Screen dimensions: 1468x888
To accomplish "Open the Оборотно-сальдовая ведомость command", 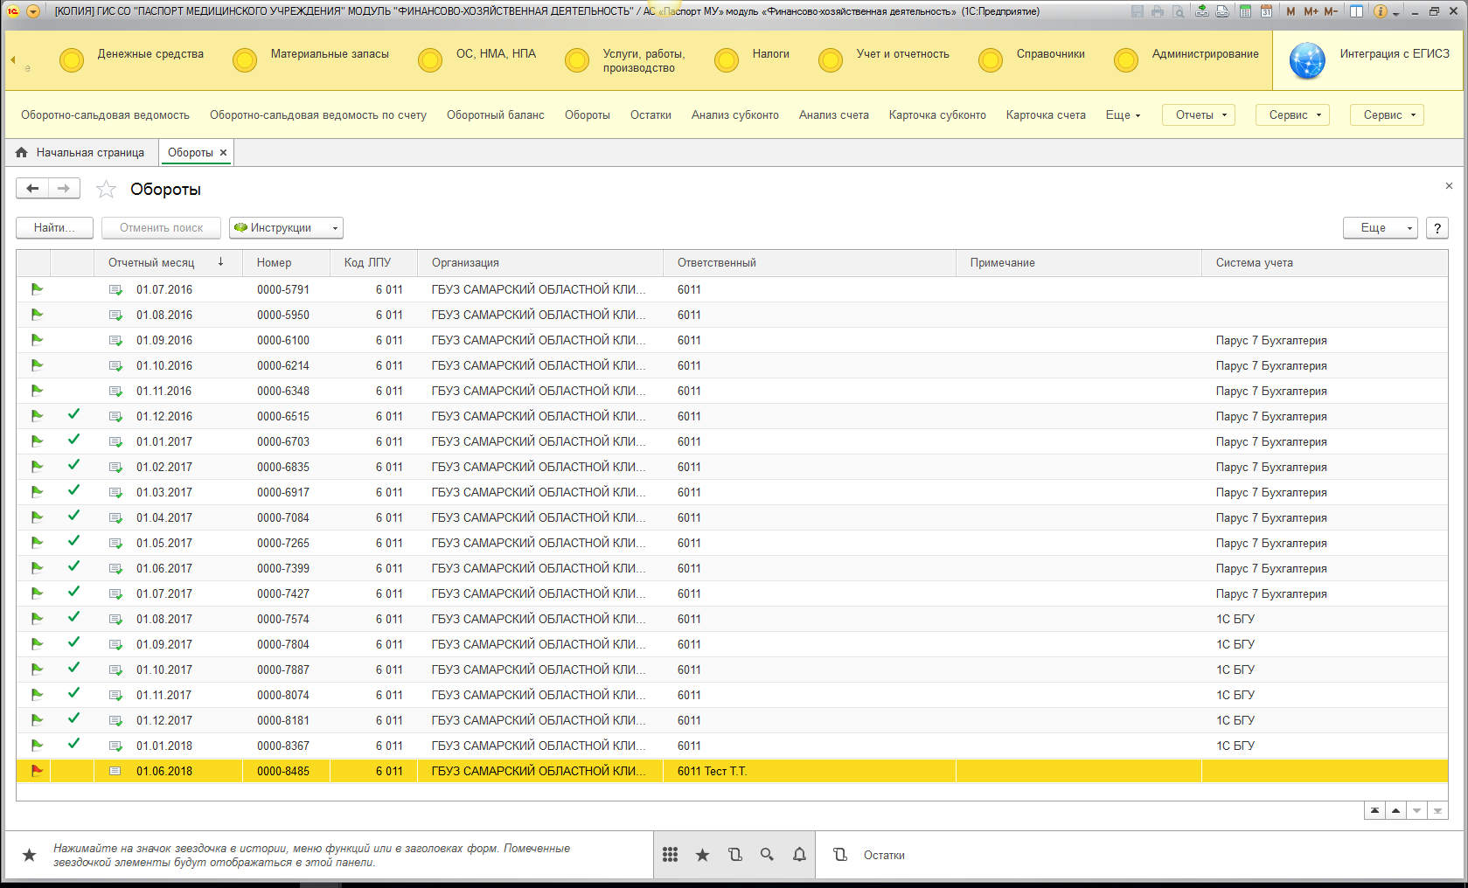I will point(105,114).
